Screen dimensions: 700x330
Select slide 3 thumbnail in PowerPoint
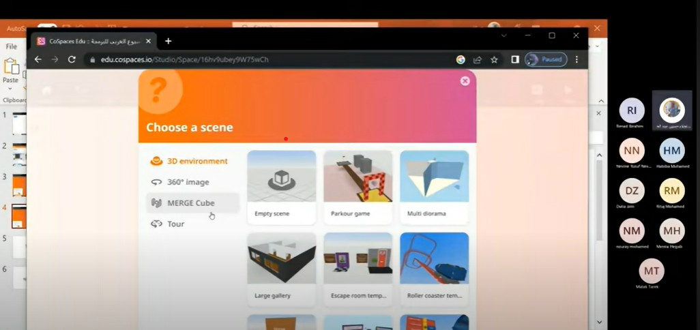click(x=18, y=185)
